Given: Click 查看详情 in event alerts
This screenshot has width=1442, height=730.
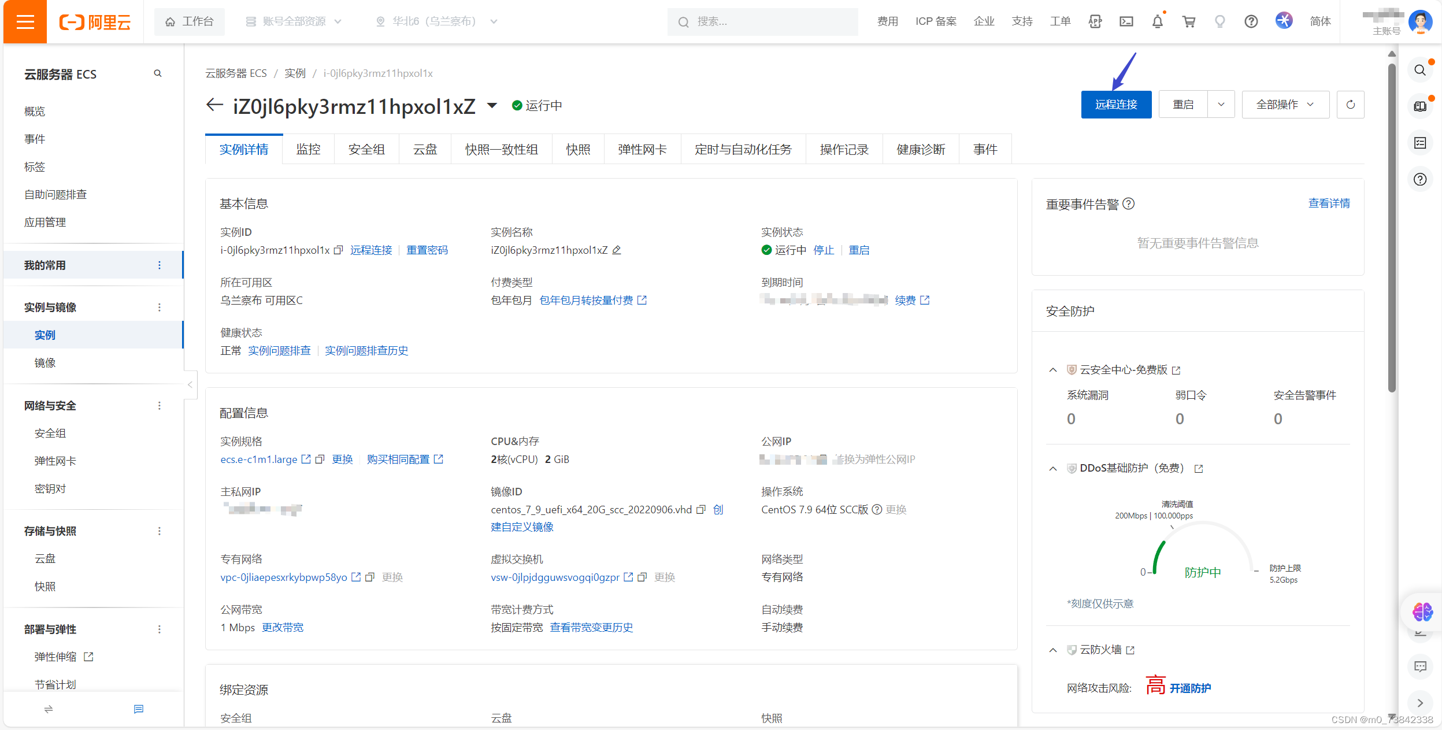Looking at the screenshot, I should tap(1329, 203).
